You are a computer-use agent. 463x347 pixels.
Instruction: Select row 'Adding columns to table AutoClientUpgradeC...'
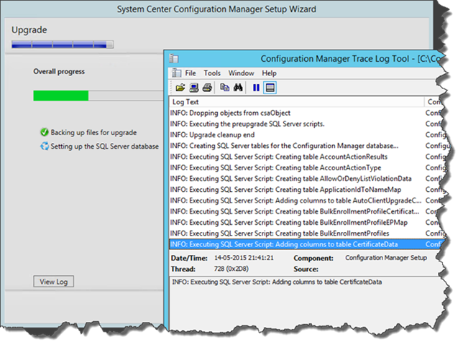click(306, 200)
